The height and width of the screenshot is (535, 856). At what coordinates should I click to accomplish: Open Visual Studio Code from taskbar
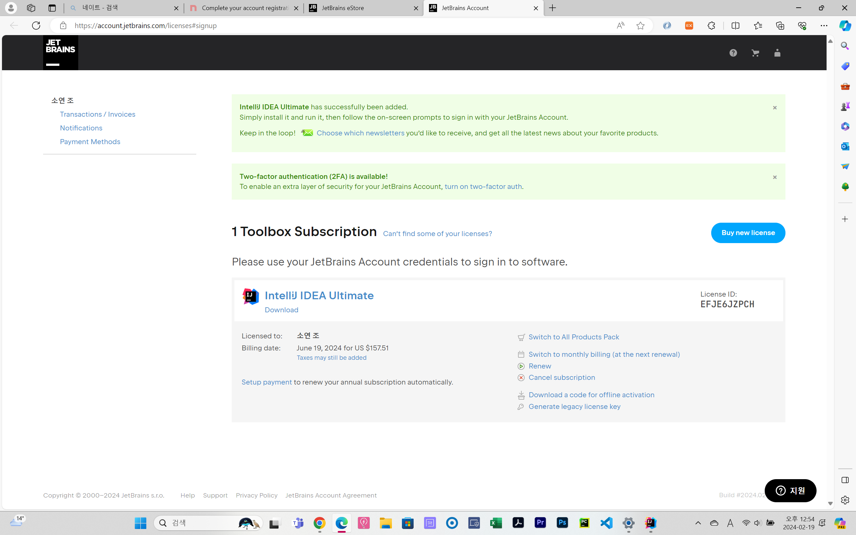coord(606,523)
